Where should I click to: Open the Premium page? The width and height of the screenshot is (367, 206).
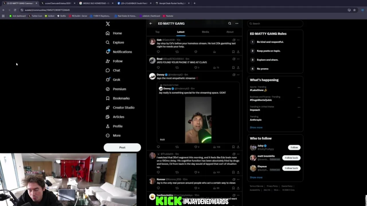coord(116,89)
